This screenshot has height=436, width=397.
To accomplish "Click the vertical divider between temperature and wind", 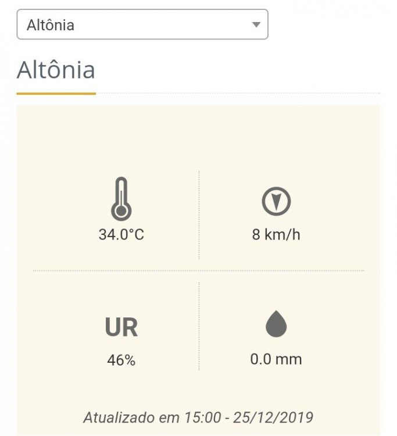I will point(199,215).
